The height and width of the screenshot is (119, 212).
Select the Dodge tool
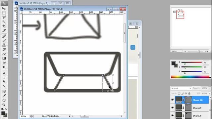click(4, 67)
